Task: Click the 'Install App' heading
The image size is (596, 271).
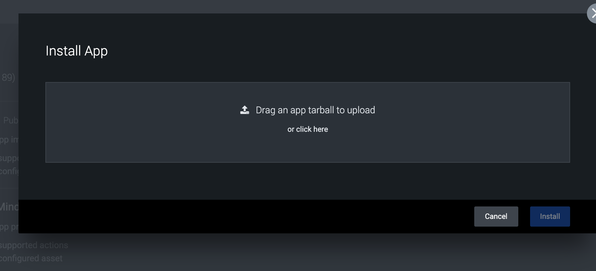Action: coord(77,51)
